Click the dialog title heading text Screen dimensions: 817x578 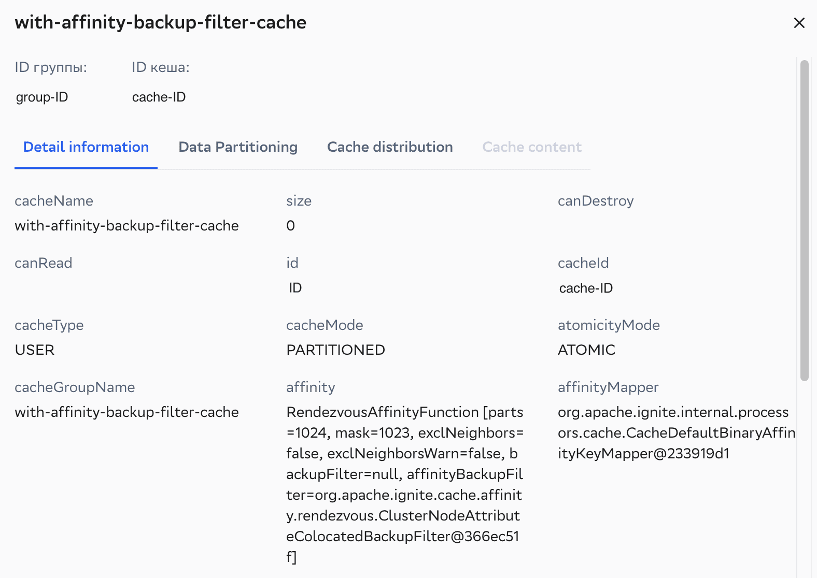160,22
